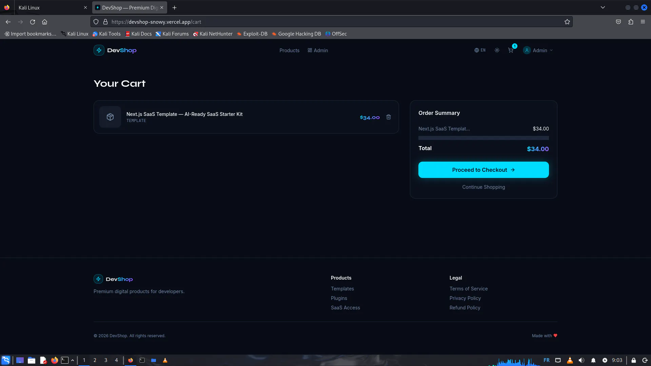The width and height of the screenshot is (651, 366).
Task: Click the cart item title Next.js SaaS Template
Action: click(x=184, y=114)
